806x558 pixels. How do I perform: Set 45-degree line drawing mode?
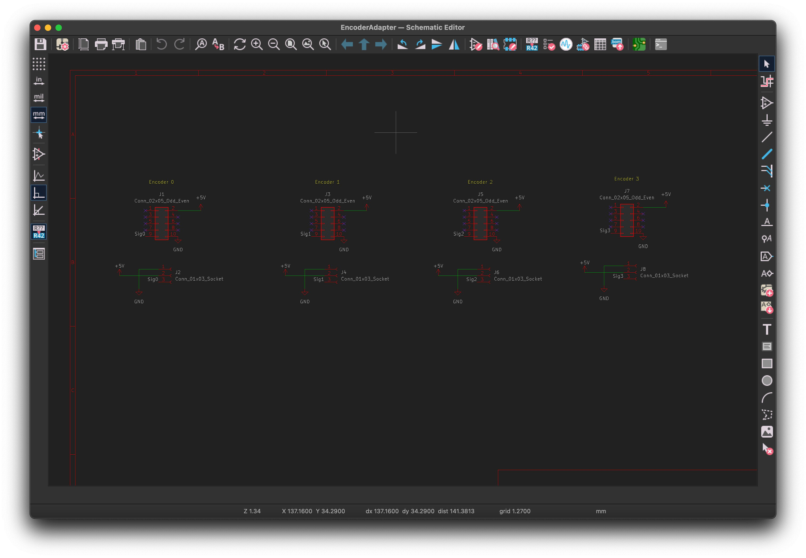tap(39, 210)
